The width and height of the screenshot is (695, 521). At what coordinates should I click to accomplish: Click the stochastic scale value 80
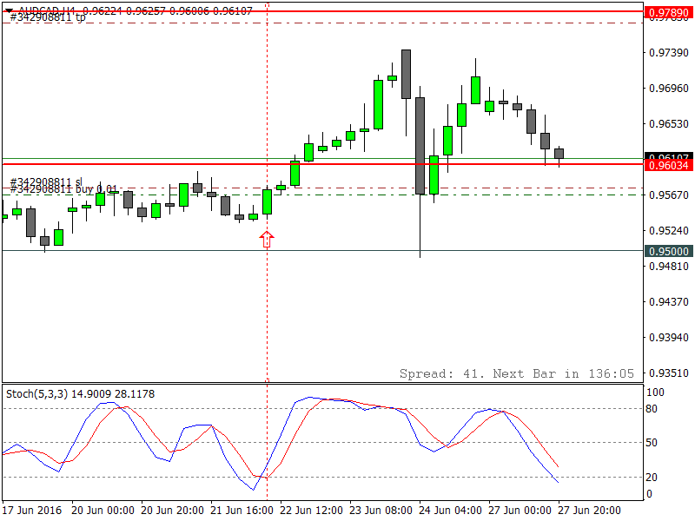tap(652, 409)
